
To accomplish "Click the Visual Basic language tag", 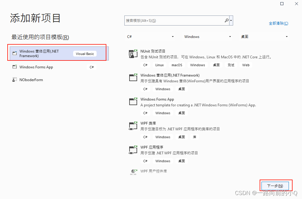I will tap(85, 54).
